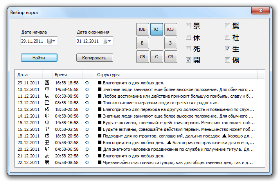The width and height of the screenshot is (279, 182).
Task: Select the С direction button
Action: tap(157, 57)
